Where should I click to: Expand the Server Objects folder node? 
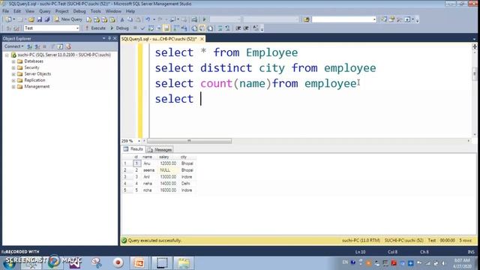click(x=13, y=74)
